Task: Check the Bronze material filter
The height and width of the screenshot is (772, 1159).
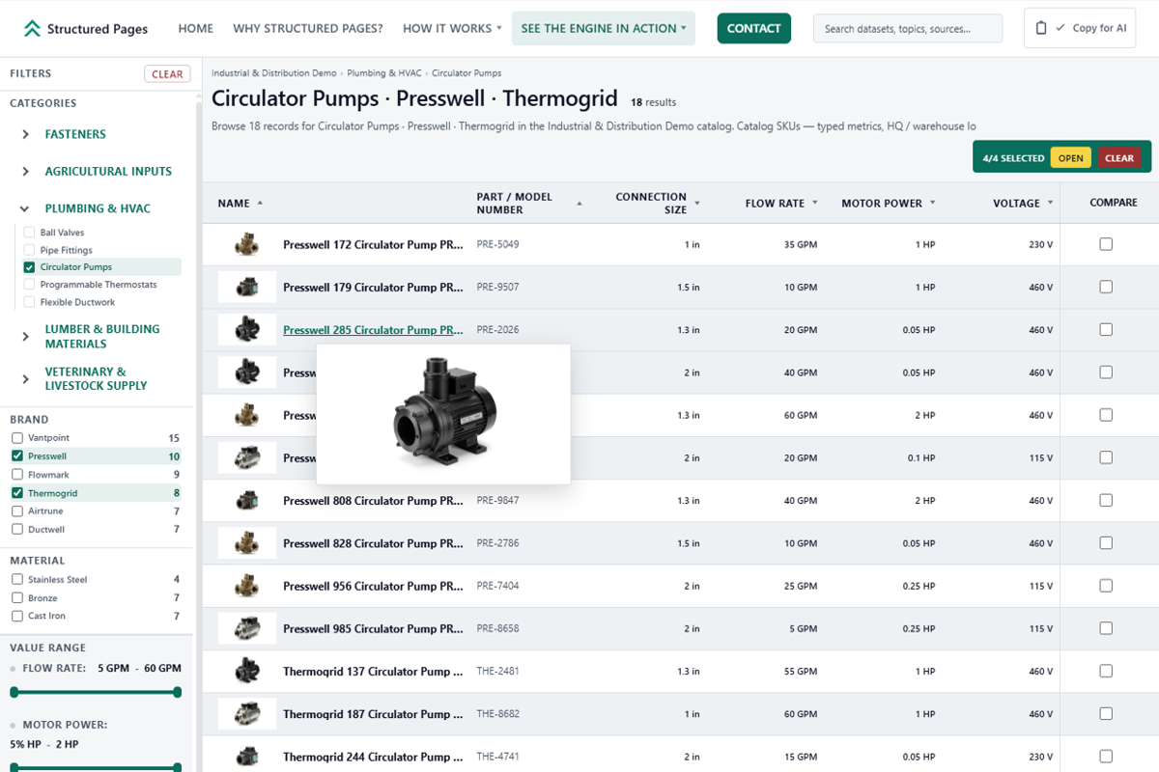Action: [16, 598]
